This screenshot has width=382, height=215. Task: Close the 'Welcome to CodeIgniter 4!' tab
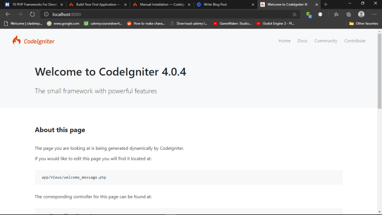click(316, 4)
